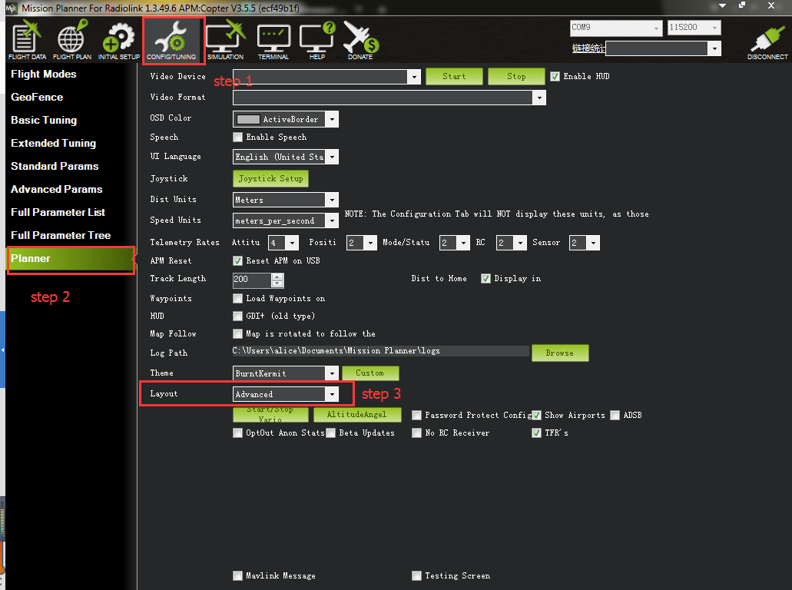Toggle the Enable HUD checkbox
This screenshot has width=792, height=590.
point(555,76)
